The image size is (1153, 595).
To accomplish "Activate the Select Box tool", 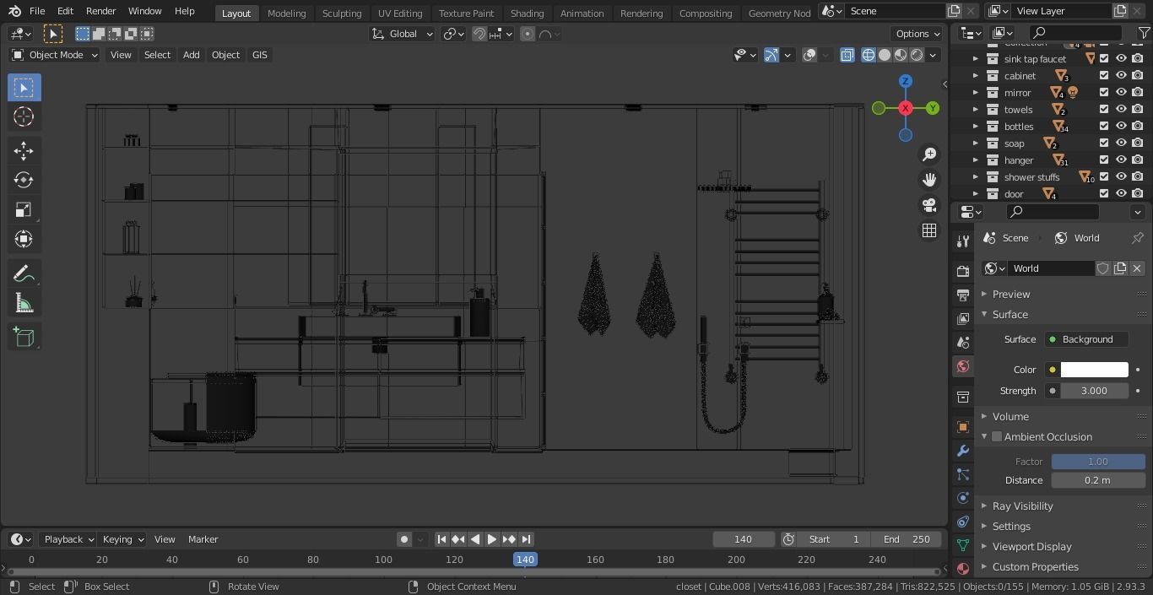I will click(x=24, y=88).
